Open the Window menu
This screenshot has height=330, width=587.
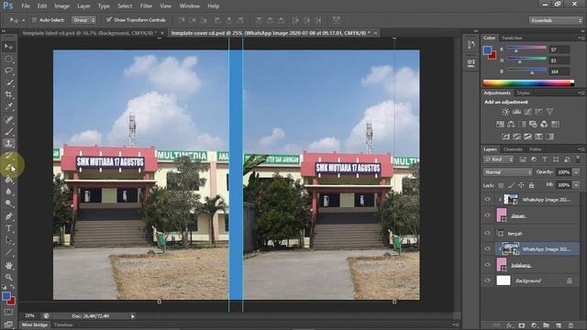(x=190, y=6)
